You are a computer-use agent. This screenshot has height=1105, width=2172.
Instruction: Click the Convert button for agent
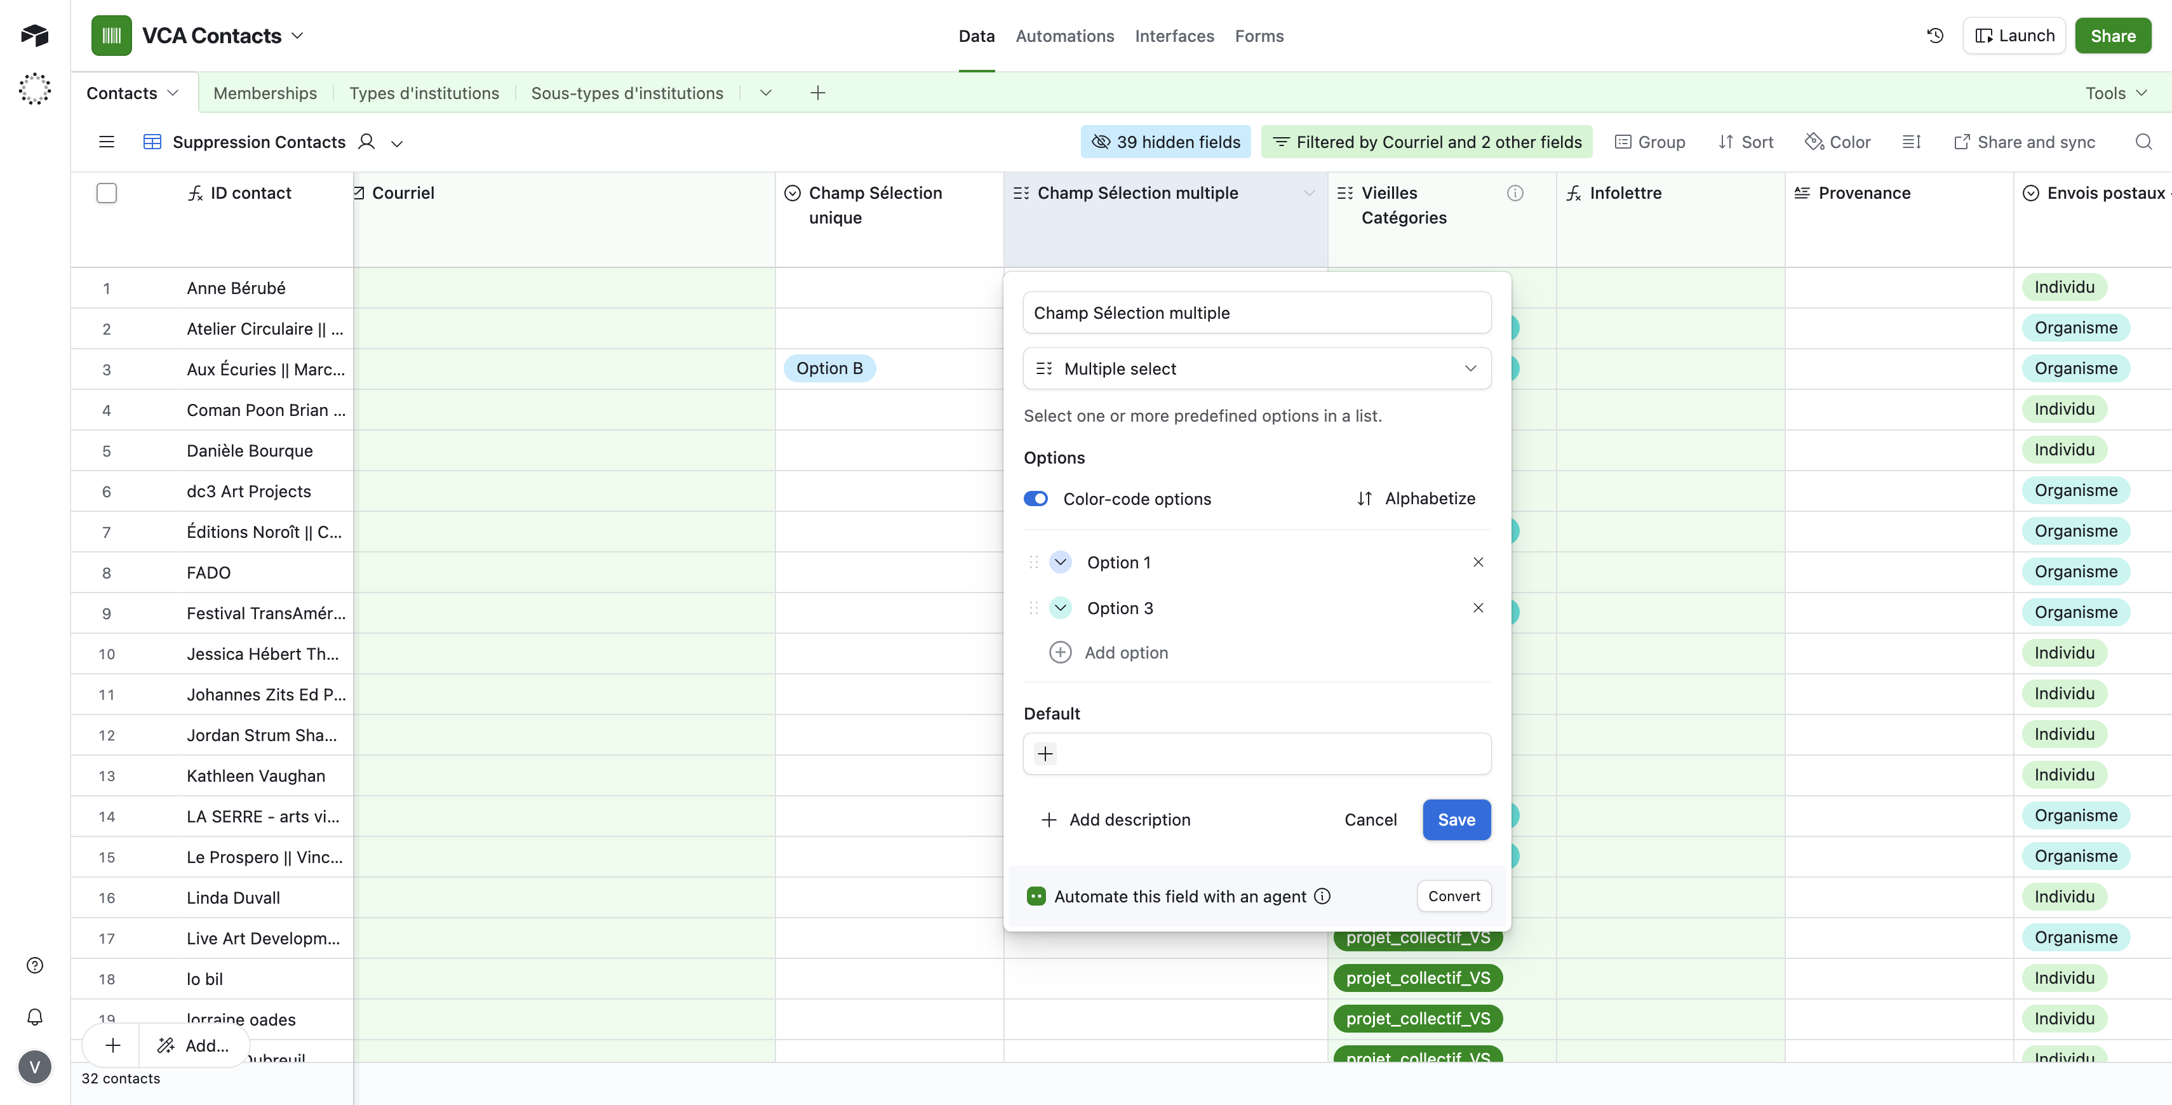[x=1454, y=896]
